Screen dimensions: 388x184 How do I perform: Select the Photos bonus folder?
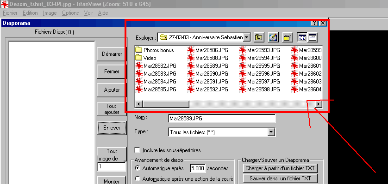coord(155,50)
